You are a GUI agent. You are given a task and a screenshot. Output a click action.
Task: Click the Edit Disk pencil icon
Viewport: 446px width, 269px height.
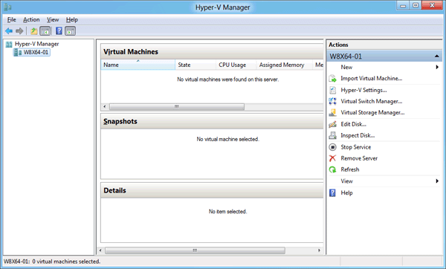point(332,124)
